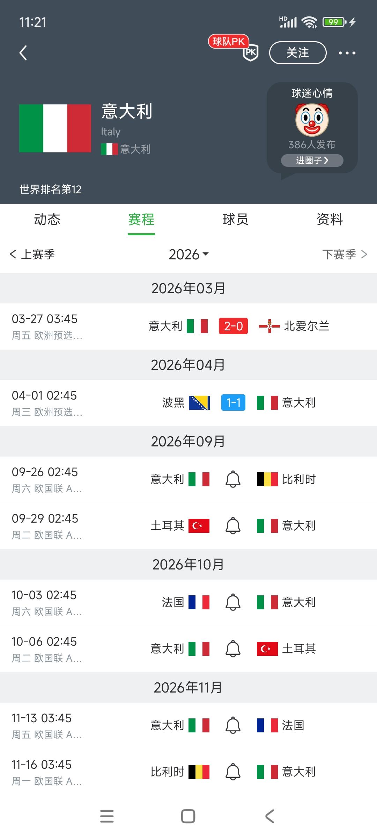The height and width of the screenshot is (839, 377).
Task: Switch to the 球员 tab
Action: click(235, 220)
